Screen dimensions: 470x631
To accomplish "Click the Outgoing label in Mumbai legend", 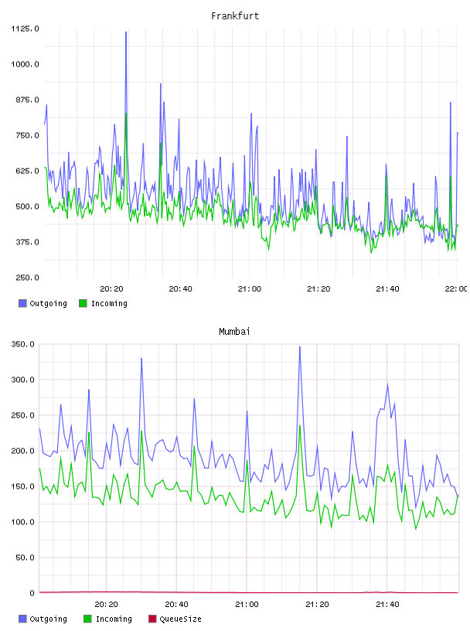I will (x=48, y=619).
